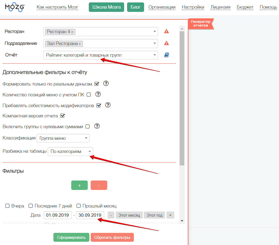
Task: Click help icon for реальным деньгам option
Action: 106,84
